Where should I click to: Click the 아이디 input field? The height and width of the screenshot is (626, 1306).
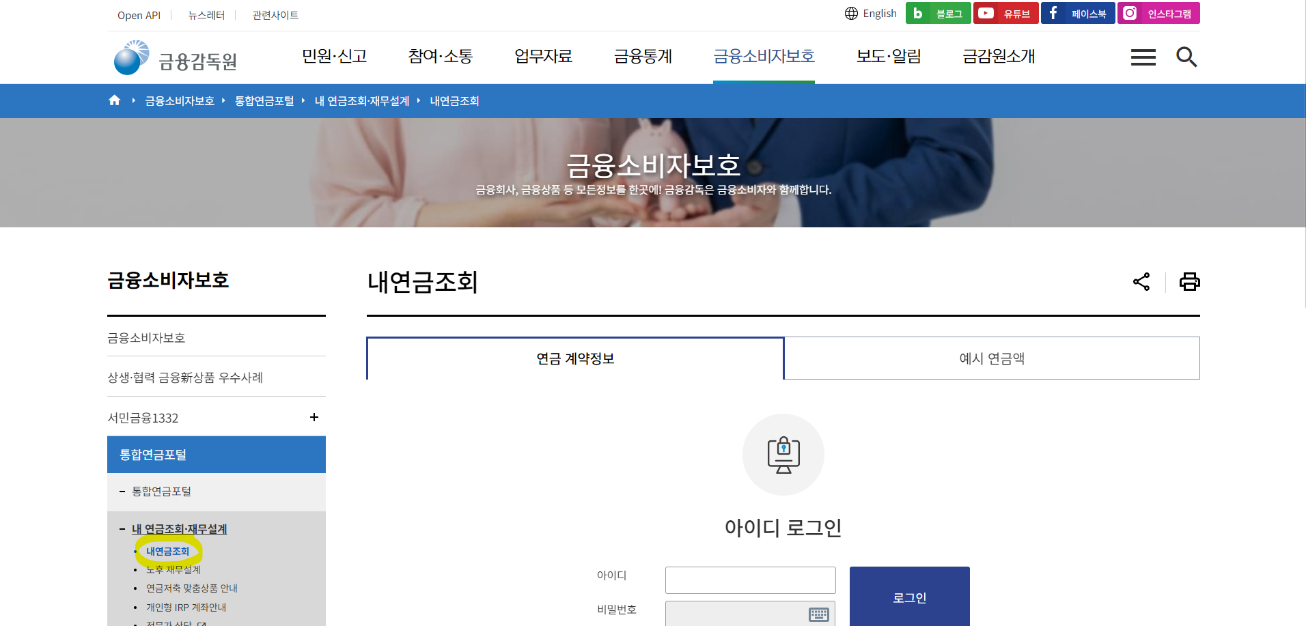751,580
